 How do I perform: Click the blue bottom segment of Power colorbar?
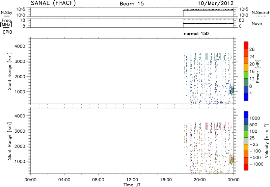[246, 97]
